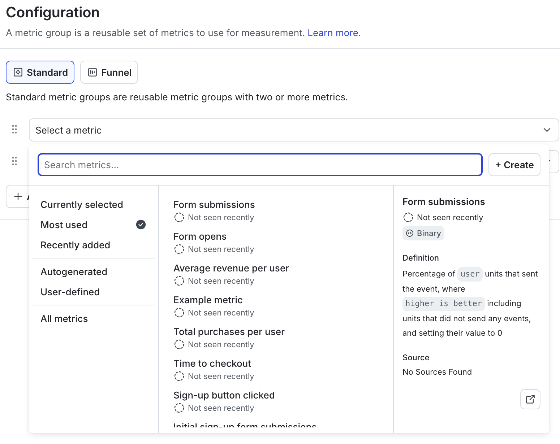This screenshot has width=560, height=444.
Task: Click the + Create button
Action: click(x=514, y=165)
